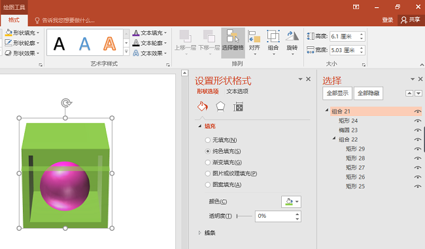Choose the 渐变填充 radio option

(208, 162)
